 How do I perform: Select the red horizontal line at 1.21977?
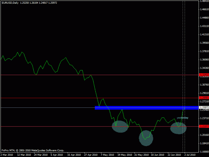coord(100,127)
